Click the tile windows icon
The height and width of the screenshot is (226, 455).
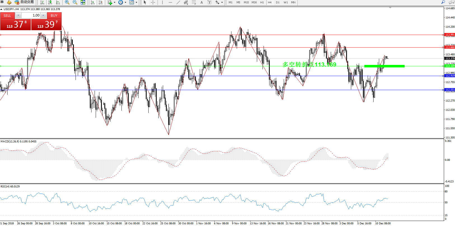[x=83, y=2]
